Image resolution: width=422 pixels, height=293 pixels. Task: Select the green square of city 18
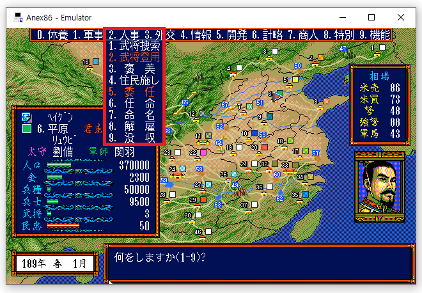click(x=290, y=141)
